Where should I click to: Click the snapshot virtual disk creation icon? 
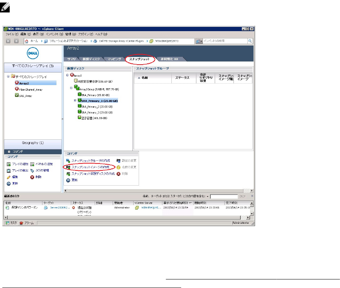68,174
